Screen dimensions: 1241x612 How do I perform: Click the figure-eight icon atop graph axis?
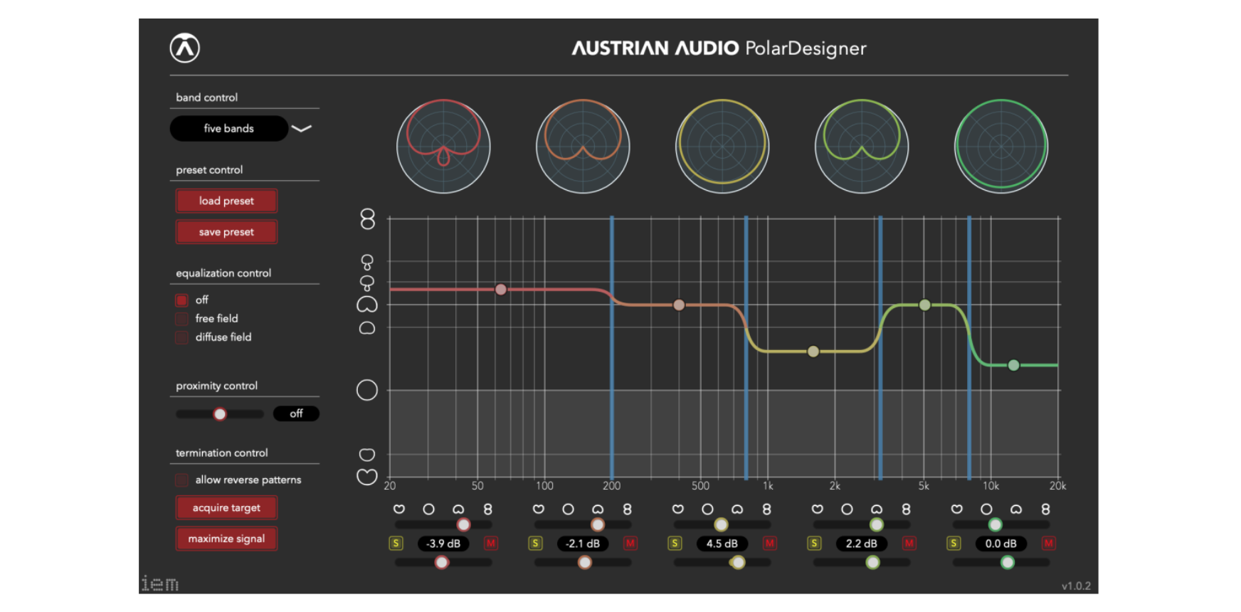(367, 219)
